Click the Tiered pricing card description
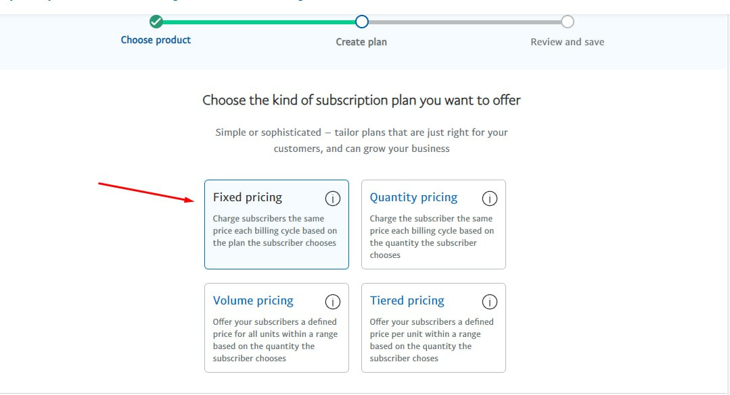 (x=431, y=340)
